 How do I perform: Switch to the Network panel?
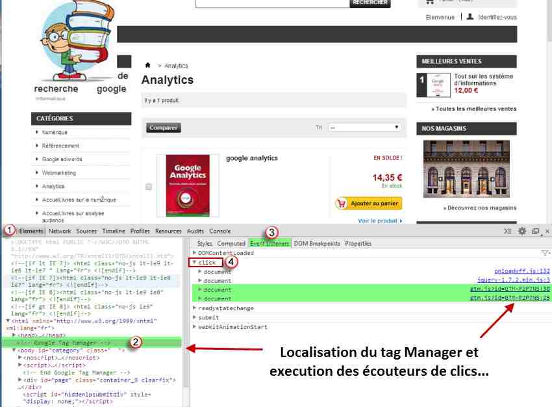(x=60, y=231)
